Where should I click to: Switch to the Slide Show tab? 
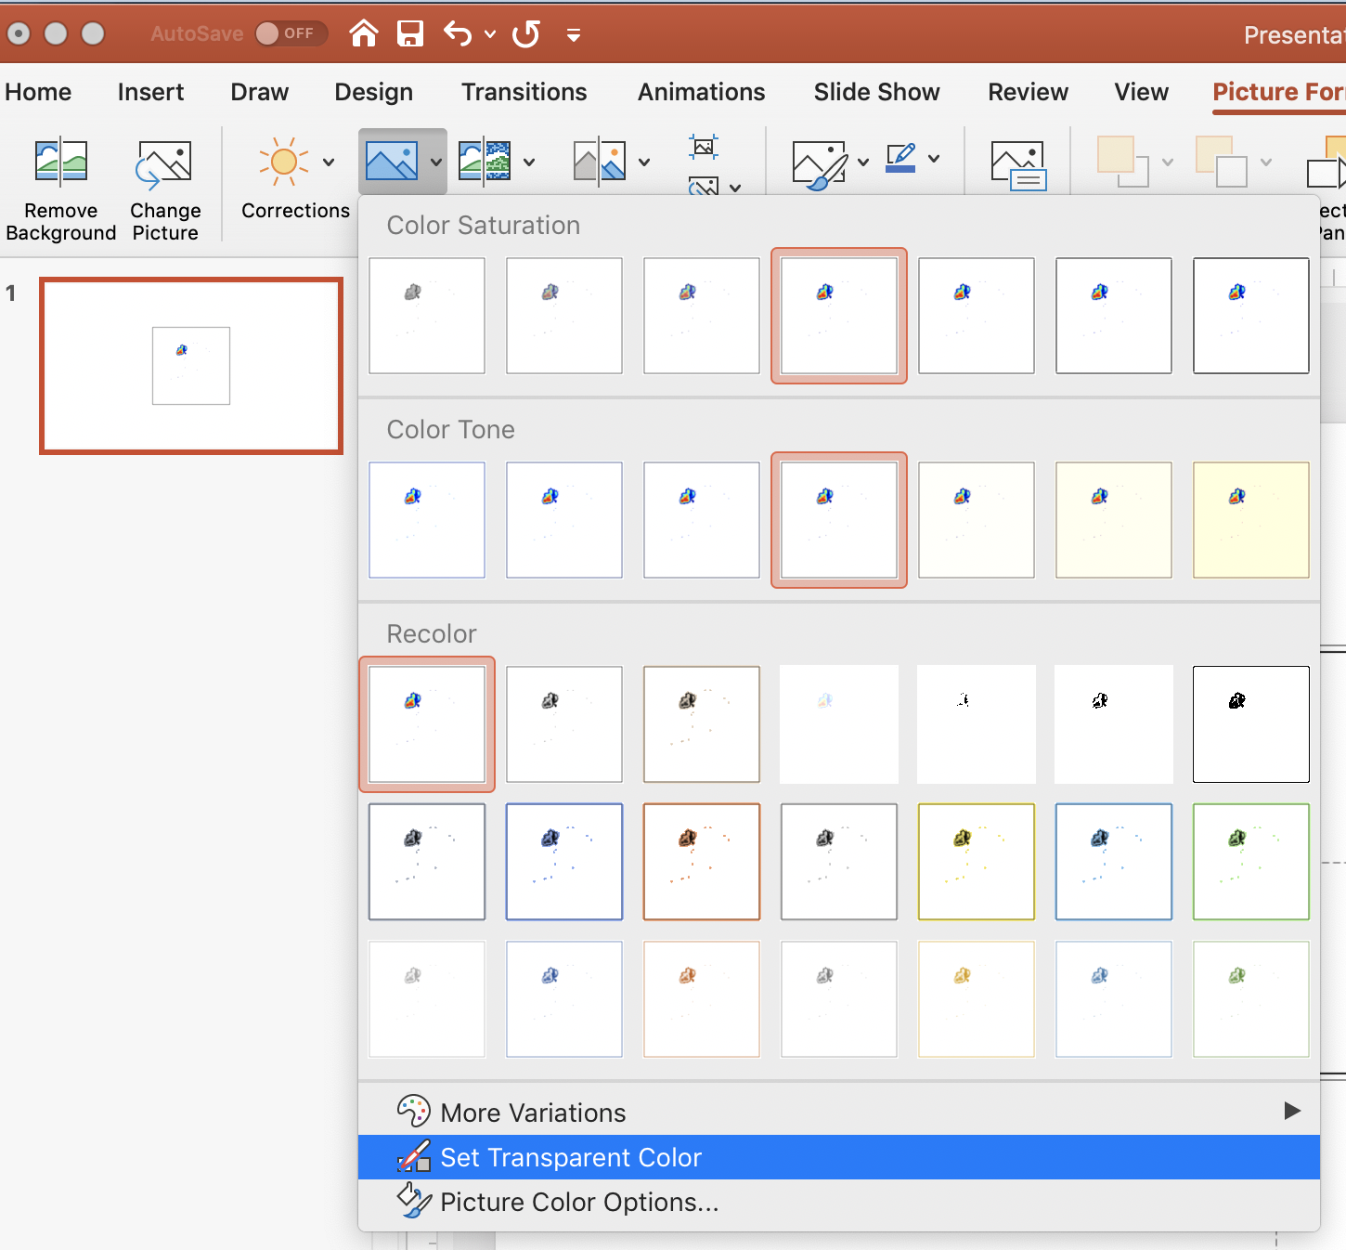pyautogui.click(x=876, y=92)
